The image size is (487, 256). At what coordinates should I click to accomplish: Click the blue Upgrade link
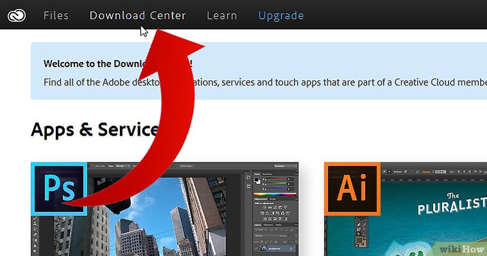281,16
